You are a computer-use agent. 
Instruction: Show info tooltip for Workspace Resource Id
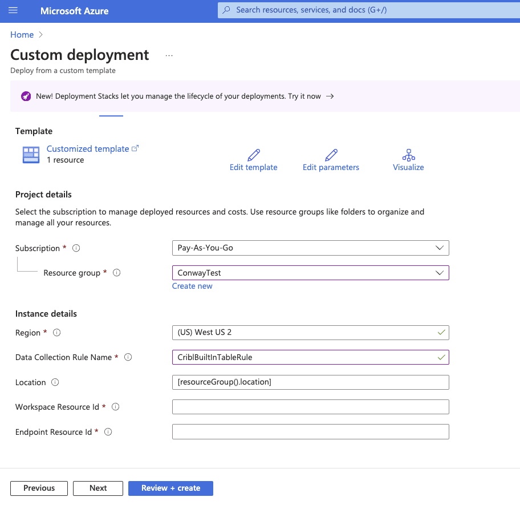pos(116,407)
